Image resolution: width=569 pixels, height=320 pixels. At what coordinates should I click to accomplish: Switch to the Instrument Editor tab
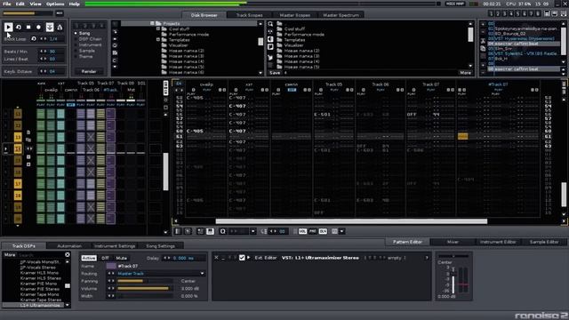point(498,242)
